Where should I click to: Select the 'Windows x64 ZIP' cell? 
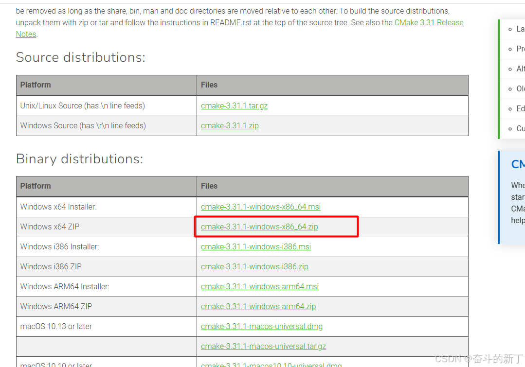[x=107, y=227]
